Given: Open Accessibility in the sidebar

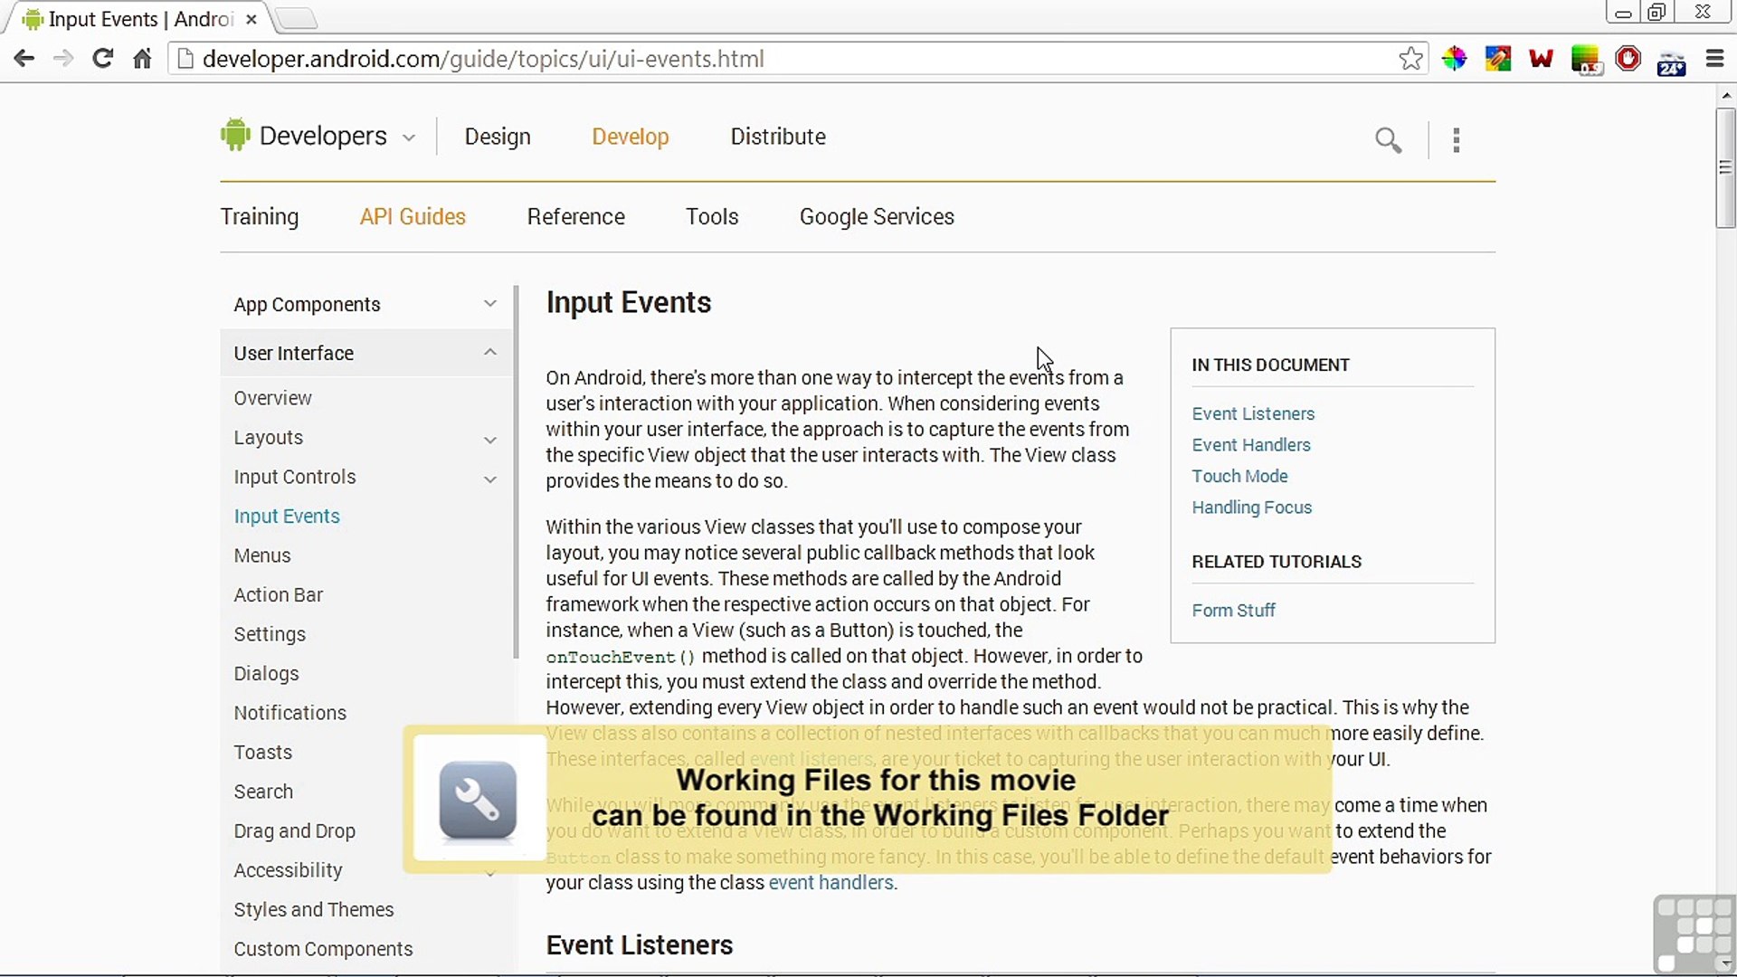Looking at the screenshot, I should click(288, 870).
